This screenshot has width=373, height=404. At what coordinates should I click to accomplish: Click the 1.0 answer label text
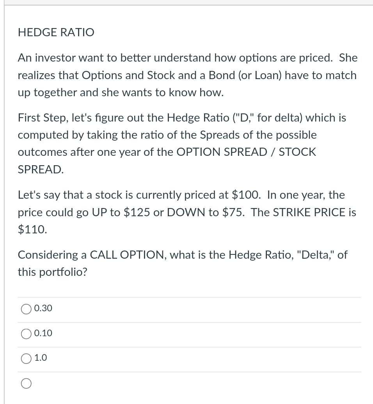(x=41, y=358)
